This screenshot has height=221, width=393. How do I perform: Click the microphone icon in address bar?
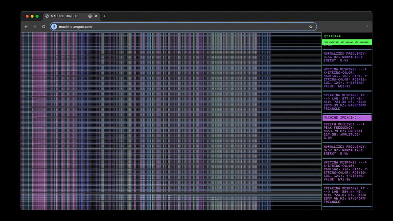click(54, 27)
